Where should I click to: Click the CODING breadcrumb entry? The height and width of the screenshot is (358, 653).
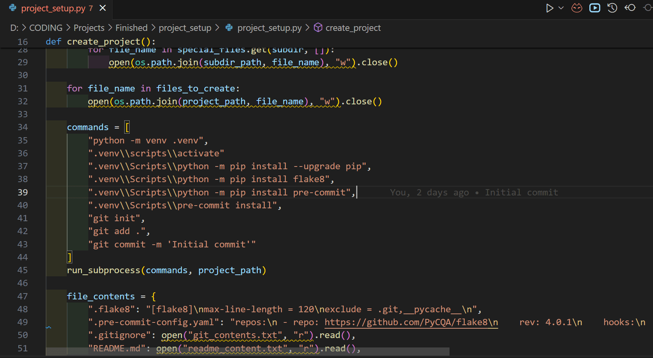[x=46, y=27]
